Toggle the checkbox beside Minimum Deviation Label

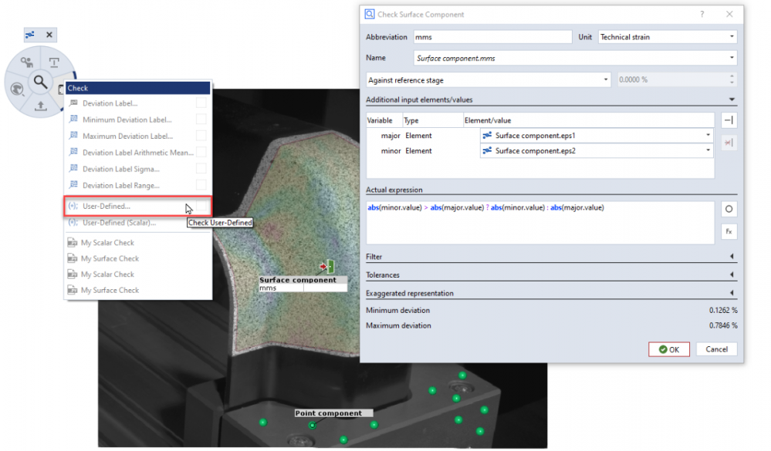pos(201,119)
